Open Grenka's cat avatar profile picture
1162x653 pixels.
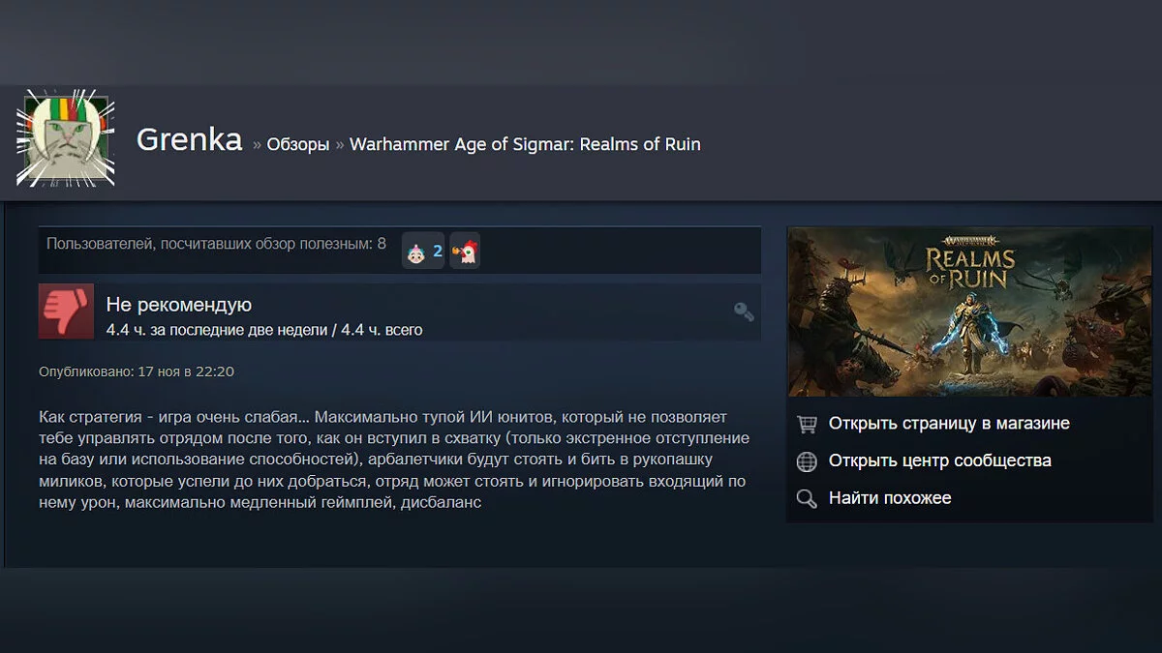coord(66,137)
